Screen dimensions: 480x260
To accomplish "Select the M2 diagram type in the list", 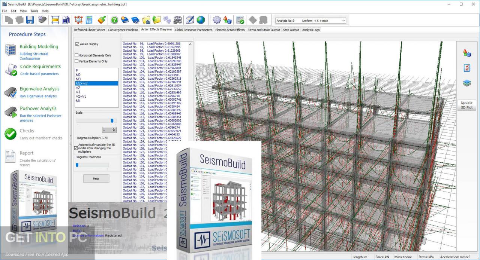I will coord(97,75).
